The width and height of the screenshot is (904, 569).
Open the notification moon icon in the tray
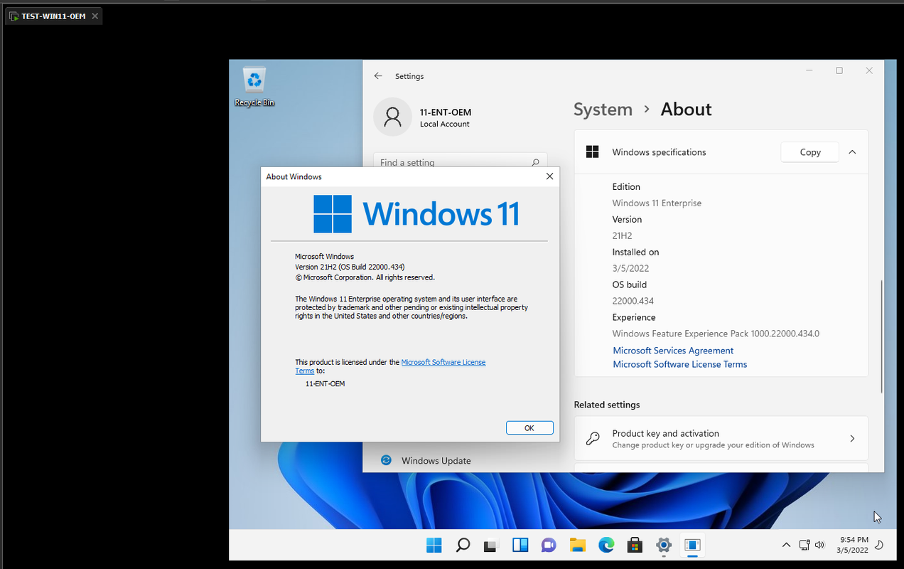click(879, 546)
